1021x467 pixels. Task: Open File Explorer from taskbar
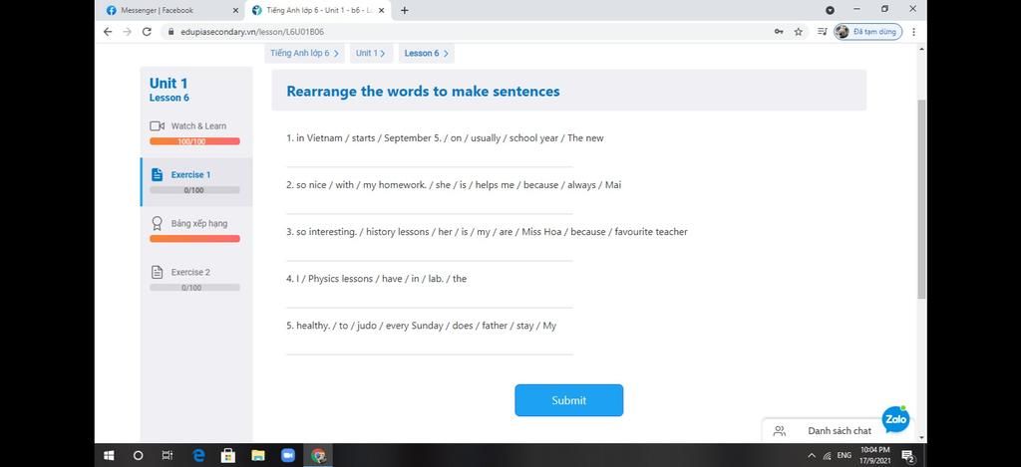pyautogui.click(x=258, y=455)
